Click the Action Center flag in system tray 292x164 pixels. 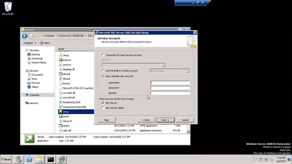pos(255,160)
